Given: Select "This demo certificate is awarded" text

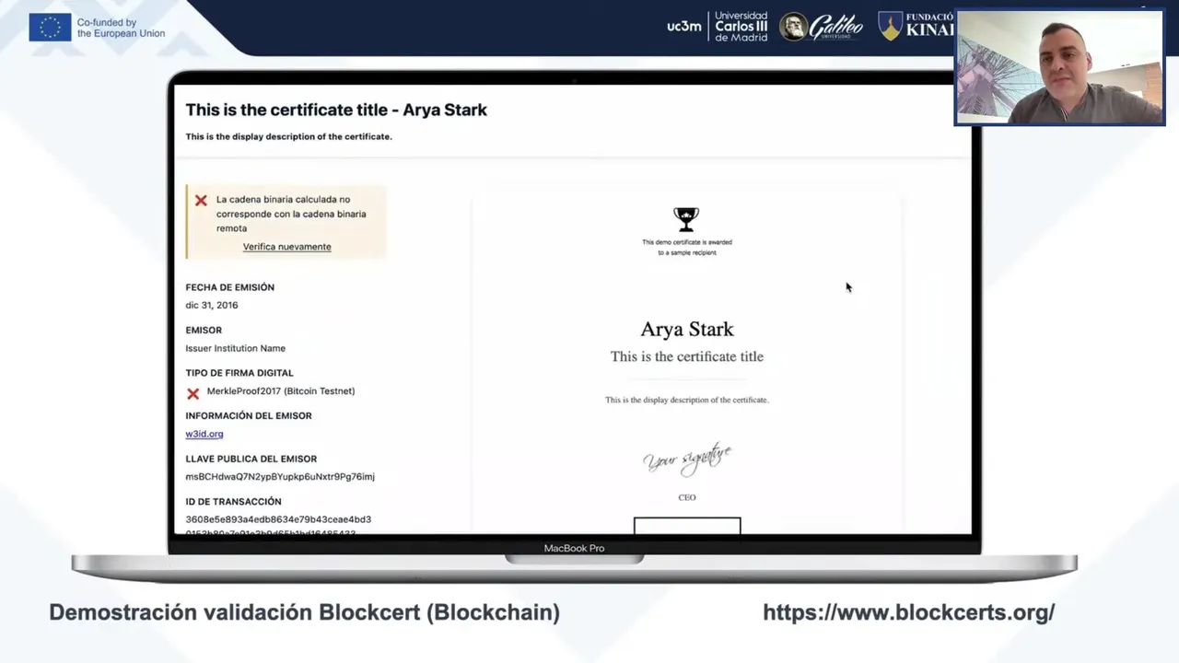Looking at the screenshot, I should point(687,247).
